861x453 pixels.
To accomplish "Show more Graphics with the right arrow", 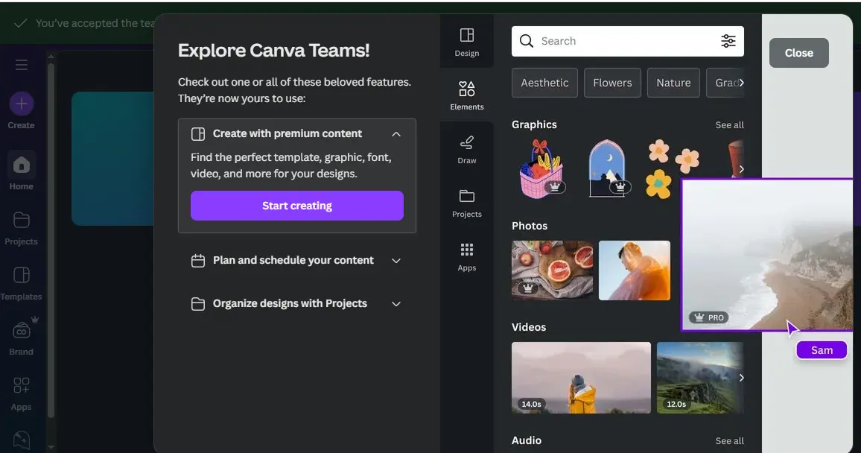I will pyautogui.click(x=741, y=169).
